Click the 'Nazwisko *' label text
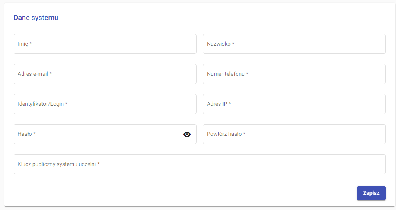This screenshot has height=210, width=396. [220, 44]
